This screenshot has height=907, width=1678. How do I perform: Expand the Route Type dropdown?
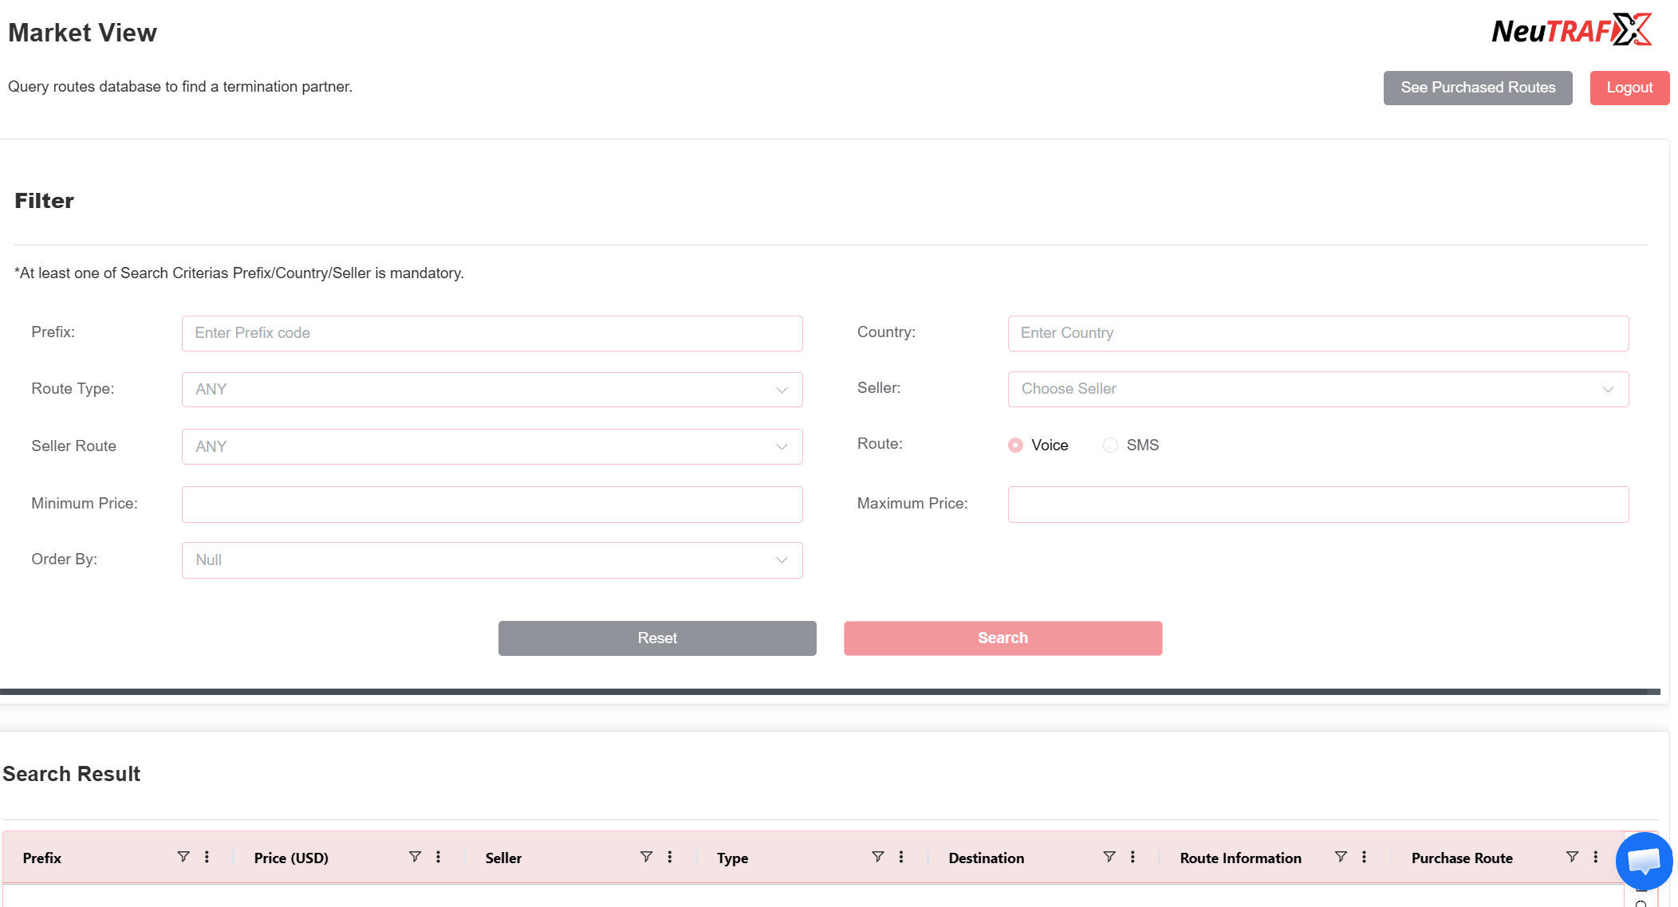(492, 390)
